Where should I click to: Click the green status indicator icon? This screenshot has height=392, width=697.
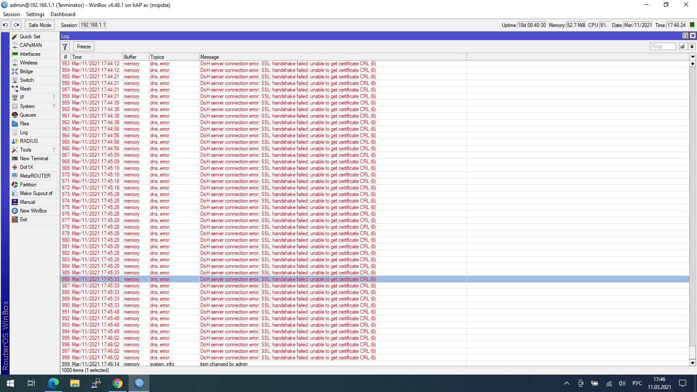click(692, 25)
